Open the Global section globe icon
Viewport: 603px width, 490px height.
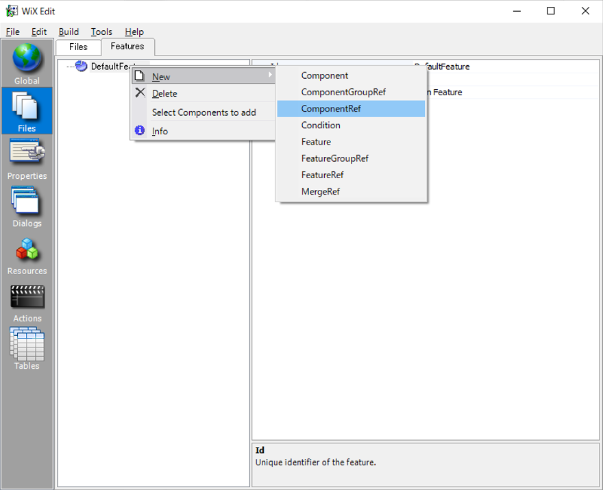pos(27,58)
